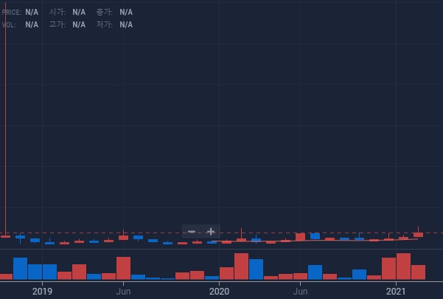This screenshot has height=299, width=443.
Task: Zoom out with the minus button
Action: point(192,232)
